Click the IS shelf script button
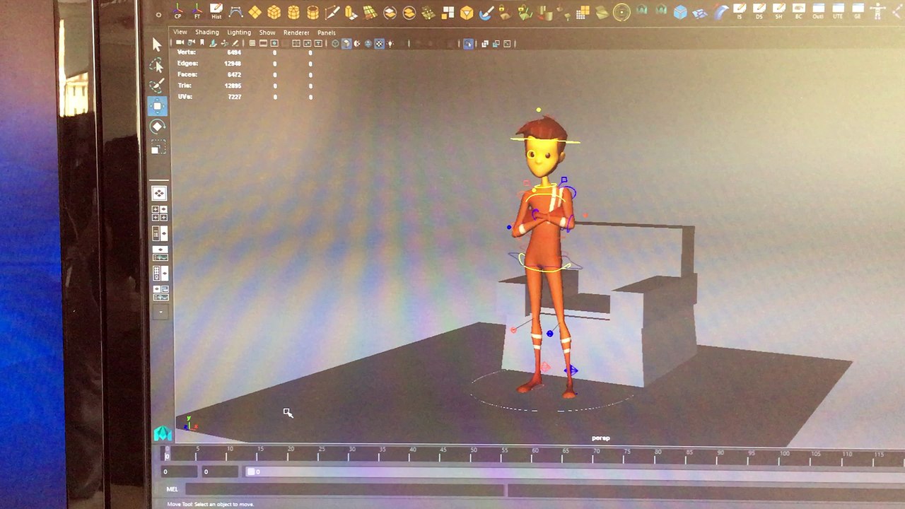The height and width of the screenshot is (509, 905). [x=740, y=11]
